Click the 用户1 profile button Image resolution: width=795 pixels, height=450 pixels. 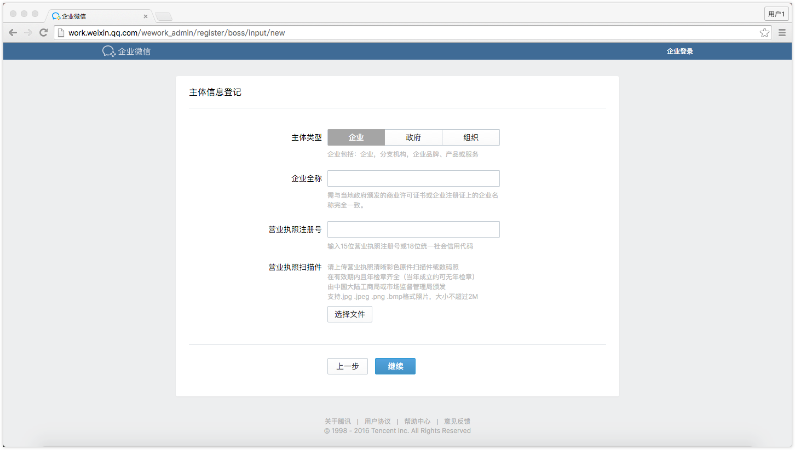[x=776, y=13]
